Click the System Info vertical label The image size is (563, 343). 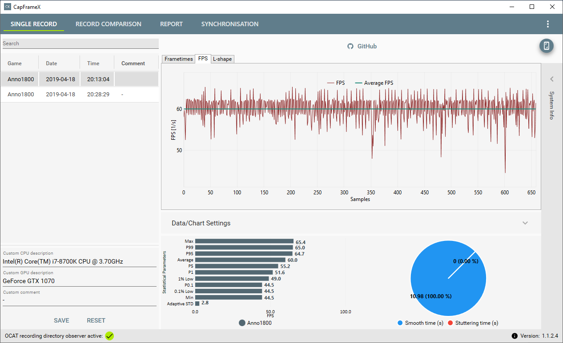[552, 105]
